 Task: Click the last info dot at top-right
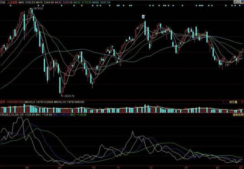click(239, 5)
